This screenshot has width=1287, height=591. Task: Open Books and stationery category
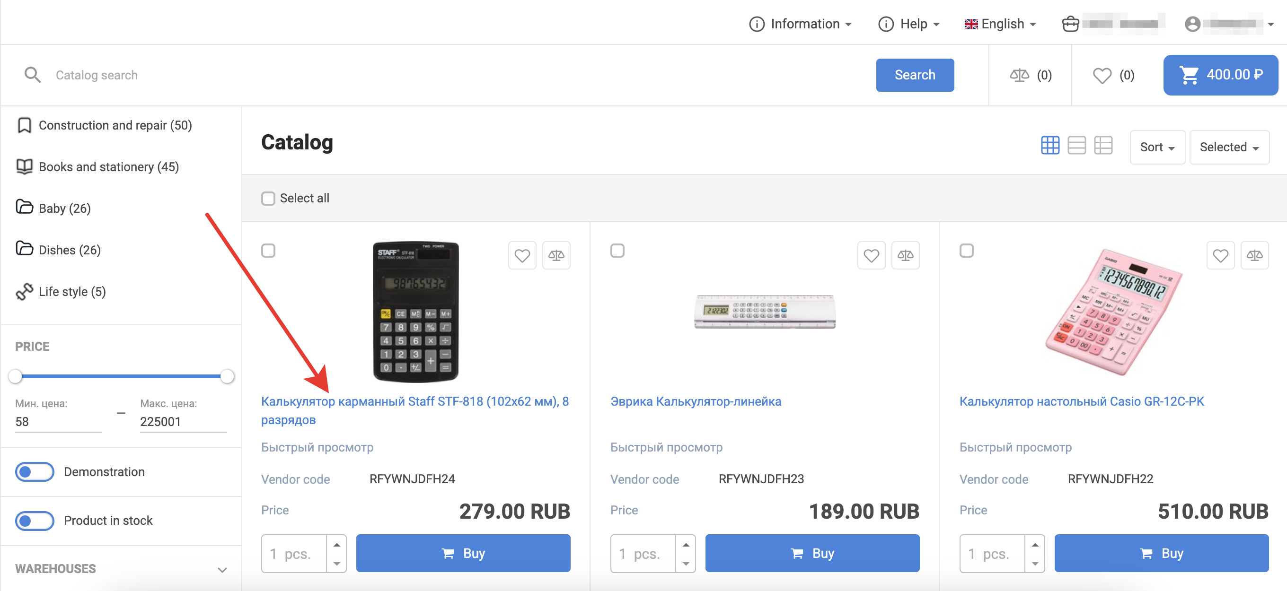(108, 167)
